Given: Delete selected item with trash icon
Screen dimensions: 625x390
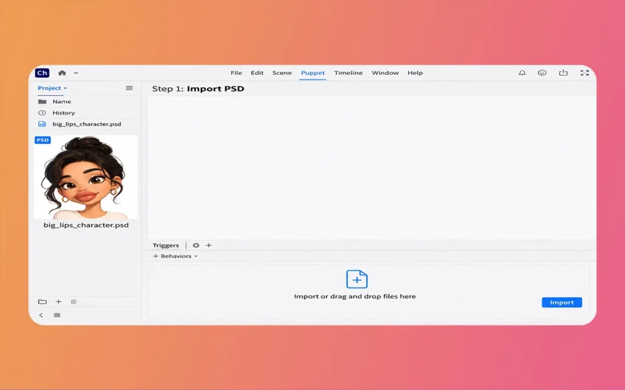Looking at the screenshot, I should [74, 302].
